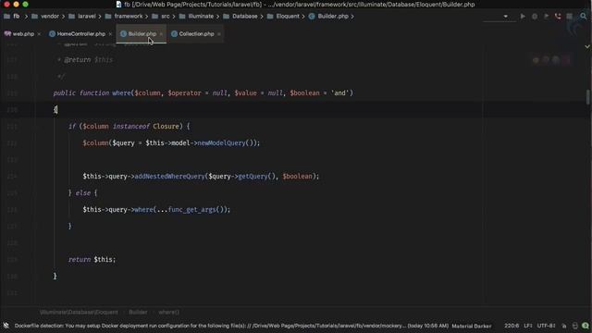Expand chevron after Database in navigation bar
This screenshot has width=592, height=333.
[261, 17]
